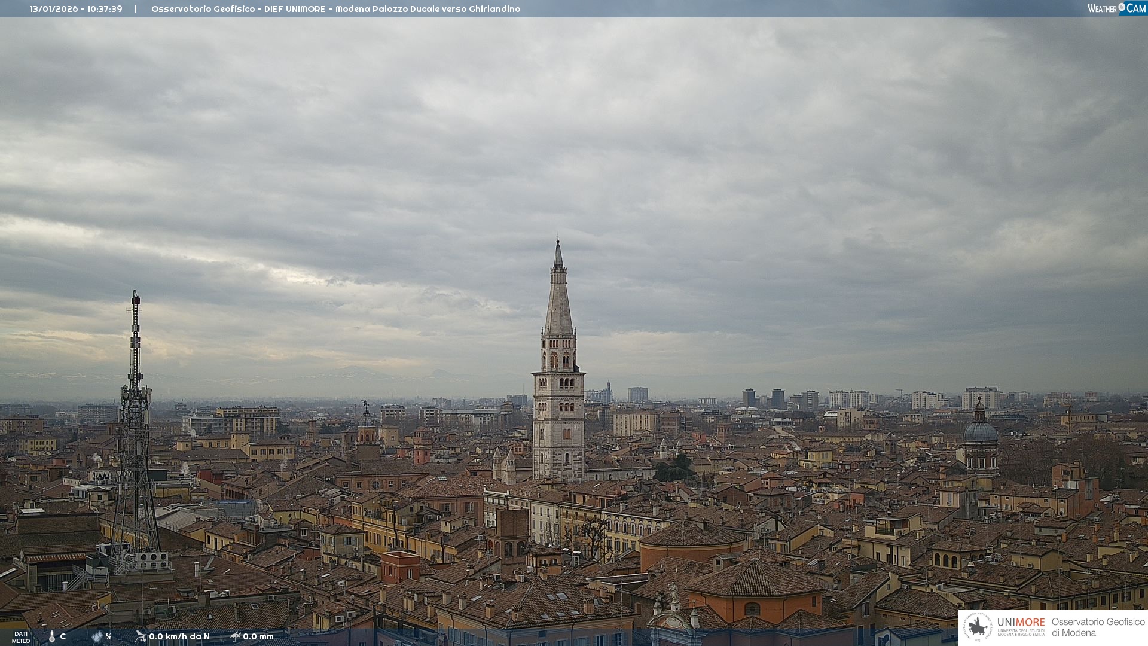
Task: Click the UNIMORE wordmark text
Action: 1021,622
